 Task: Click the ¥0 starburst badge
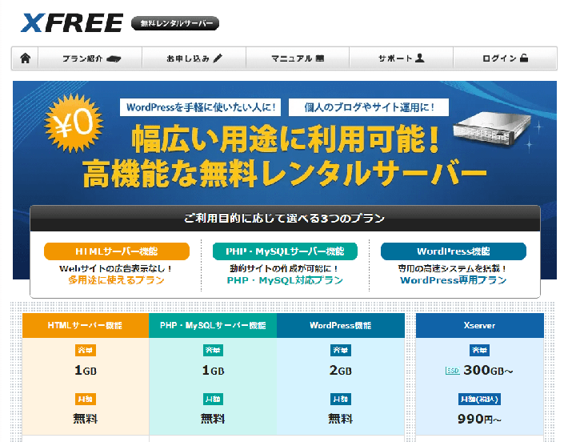(x=74, y=123)
